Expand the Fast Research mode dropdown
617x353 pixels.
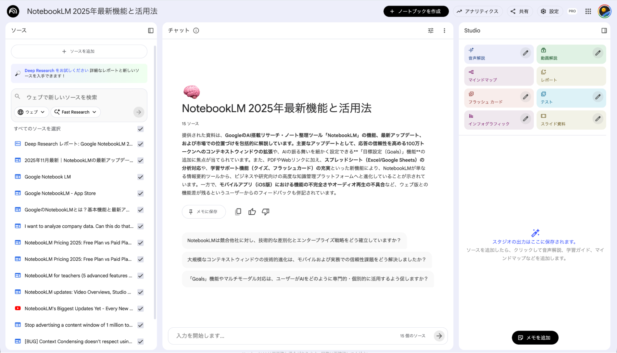pos(75,112)
